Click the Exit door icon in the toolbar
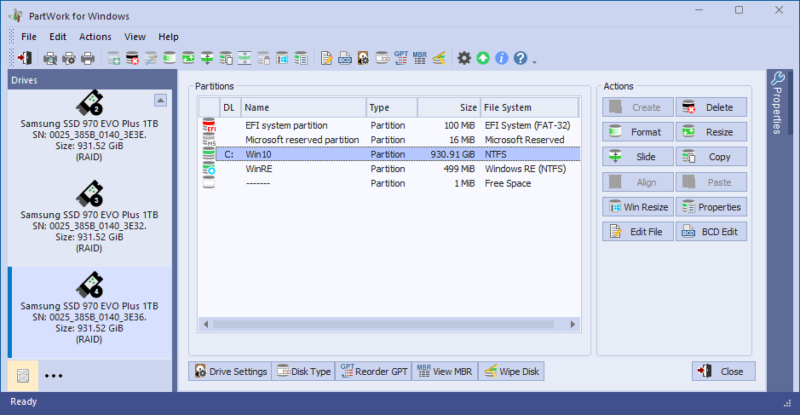 [x=25, y=58]
